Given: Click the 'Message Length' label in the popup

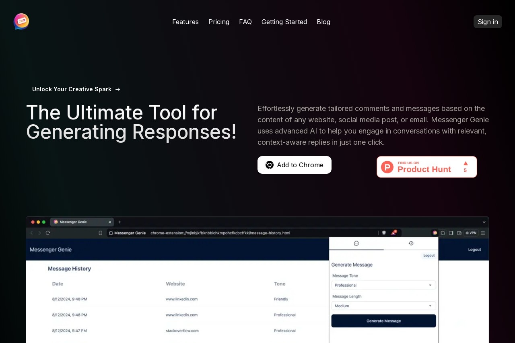Looking at the screenshot, I should click(x=347, y=296).
